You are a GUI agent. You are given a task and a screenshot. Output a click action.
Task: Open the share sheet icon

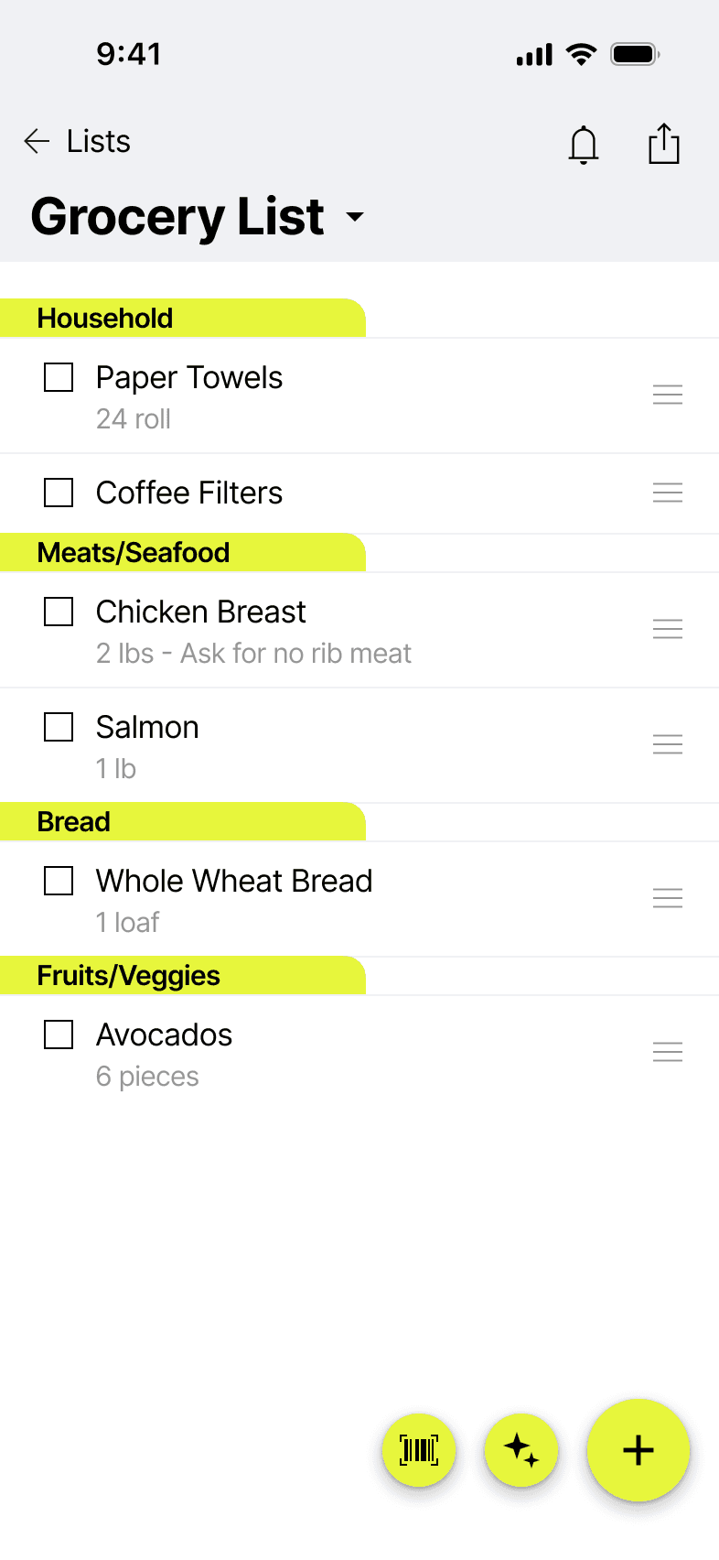664,144
